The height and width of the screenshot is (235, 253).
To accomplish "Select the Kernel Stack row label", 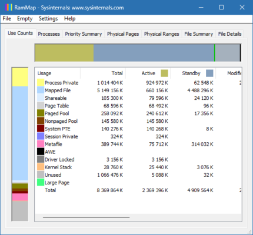I will tap(58, 167).
